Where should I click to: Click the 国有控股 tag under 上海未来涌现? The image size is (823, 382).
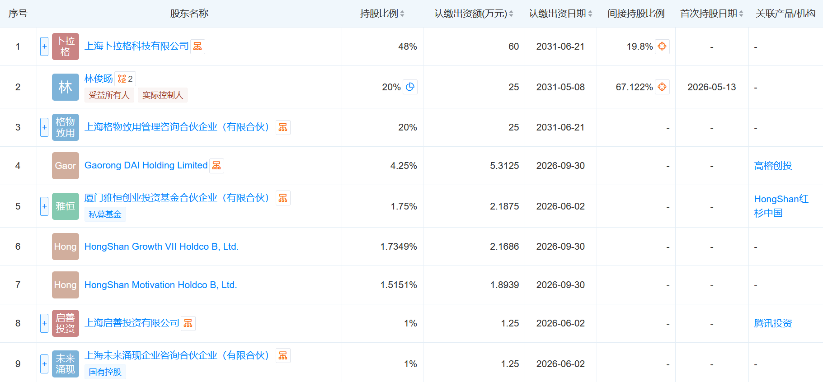click(x=105, y=372)
